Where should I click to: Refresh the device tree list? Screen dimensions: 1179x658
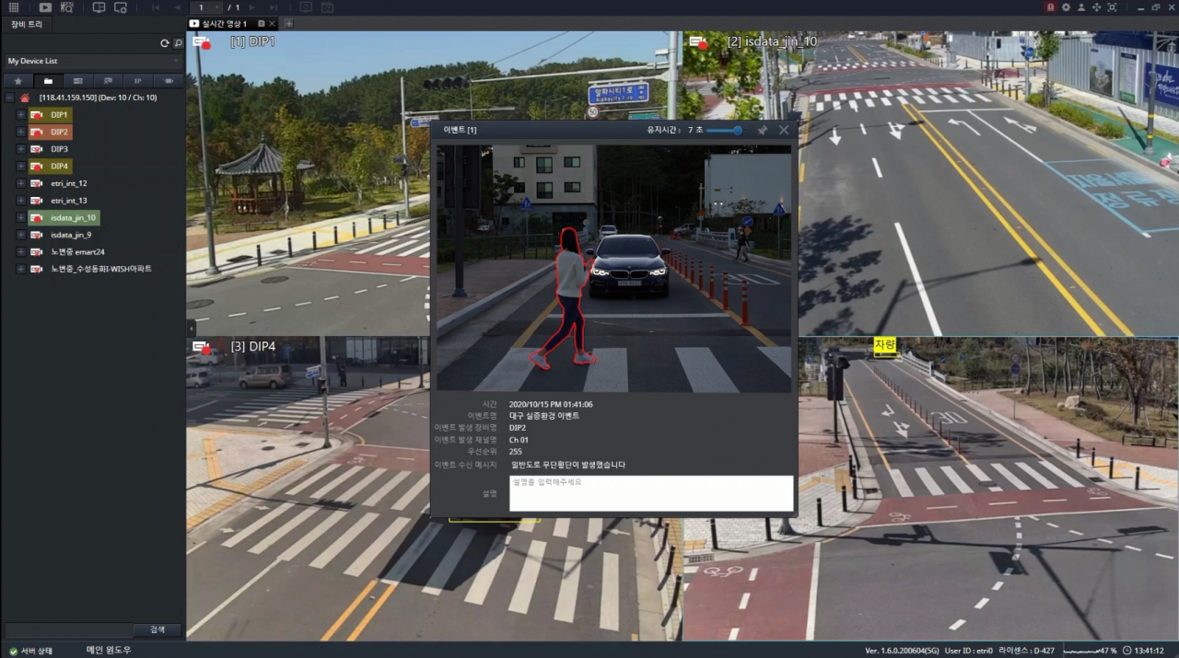pyautogui.click(x=165, y=43)
